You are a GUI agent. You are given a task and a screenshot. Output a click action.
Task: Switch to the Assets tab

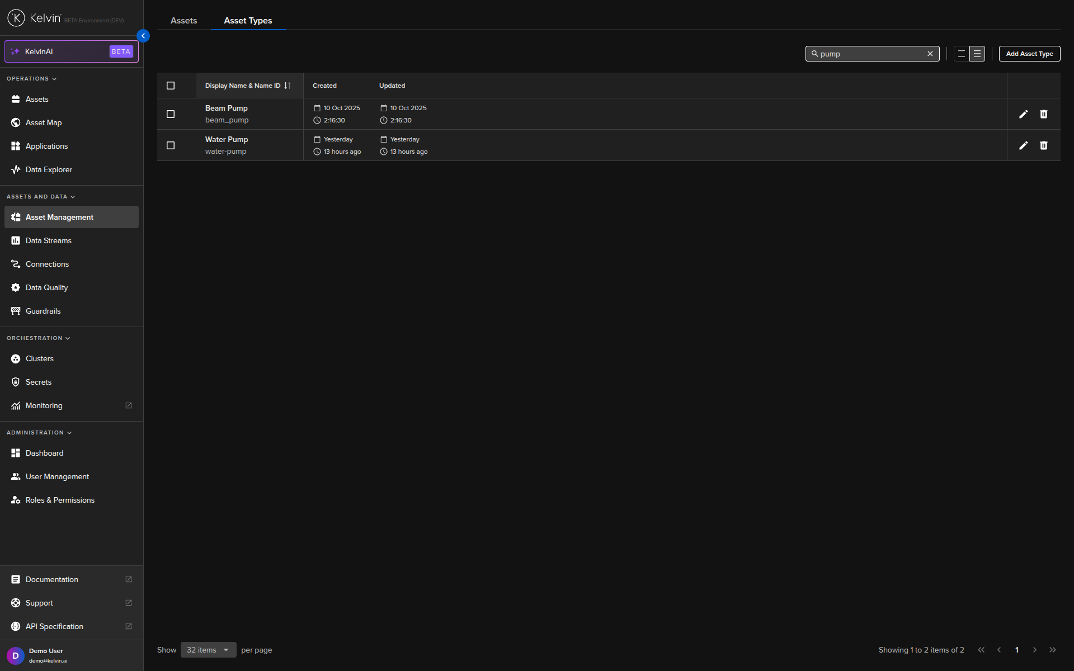coord(183,21)
